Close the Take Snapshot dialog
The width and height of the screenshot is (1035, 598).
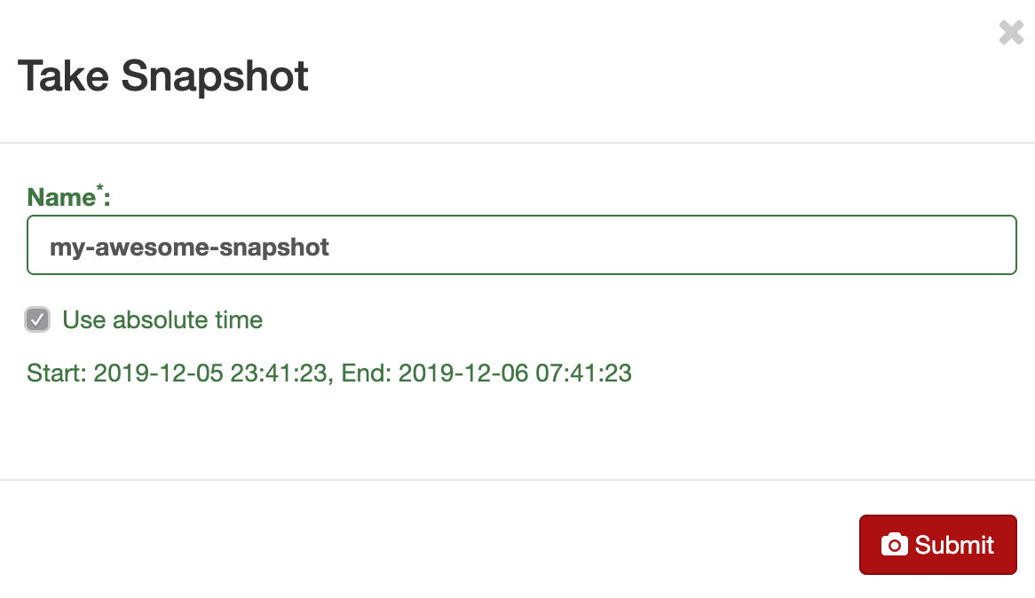1011,33
